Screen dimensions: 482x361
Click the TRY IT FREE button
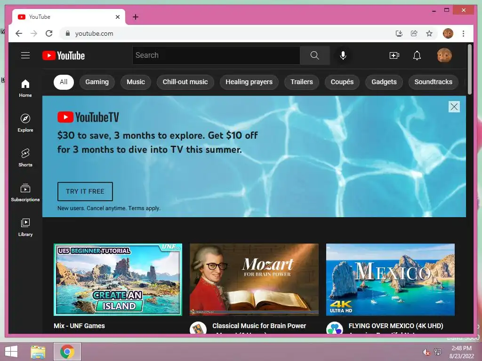point(85,192)
